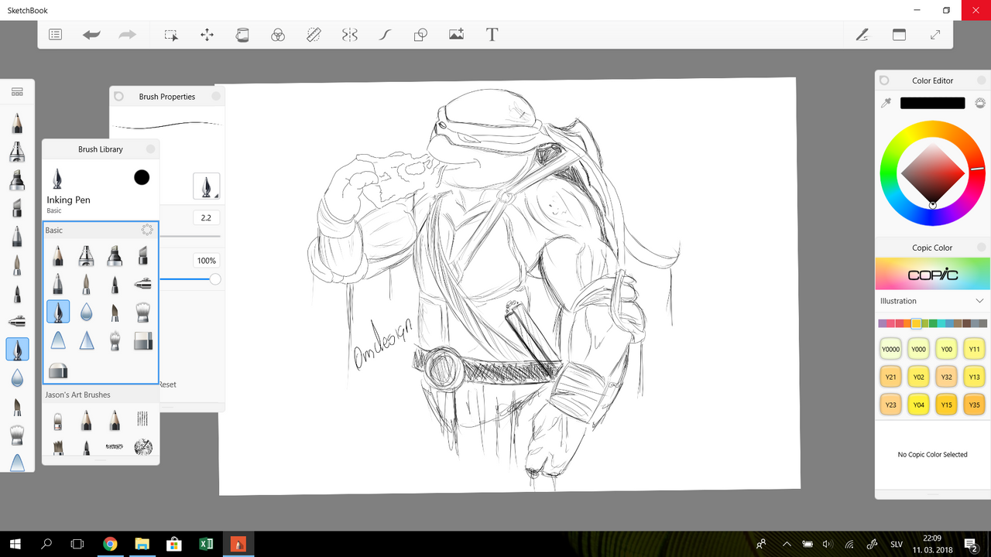Open the main menu list icon
Image resolution: width=991 pixels, height=557 pixels.
(55, 35)
